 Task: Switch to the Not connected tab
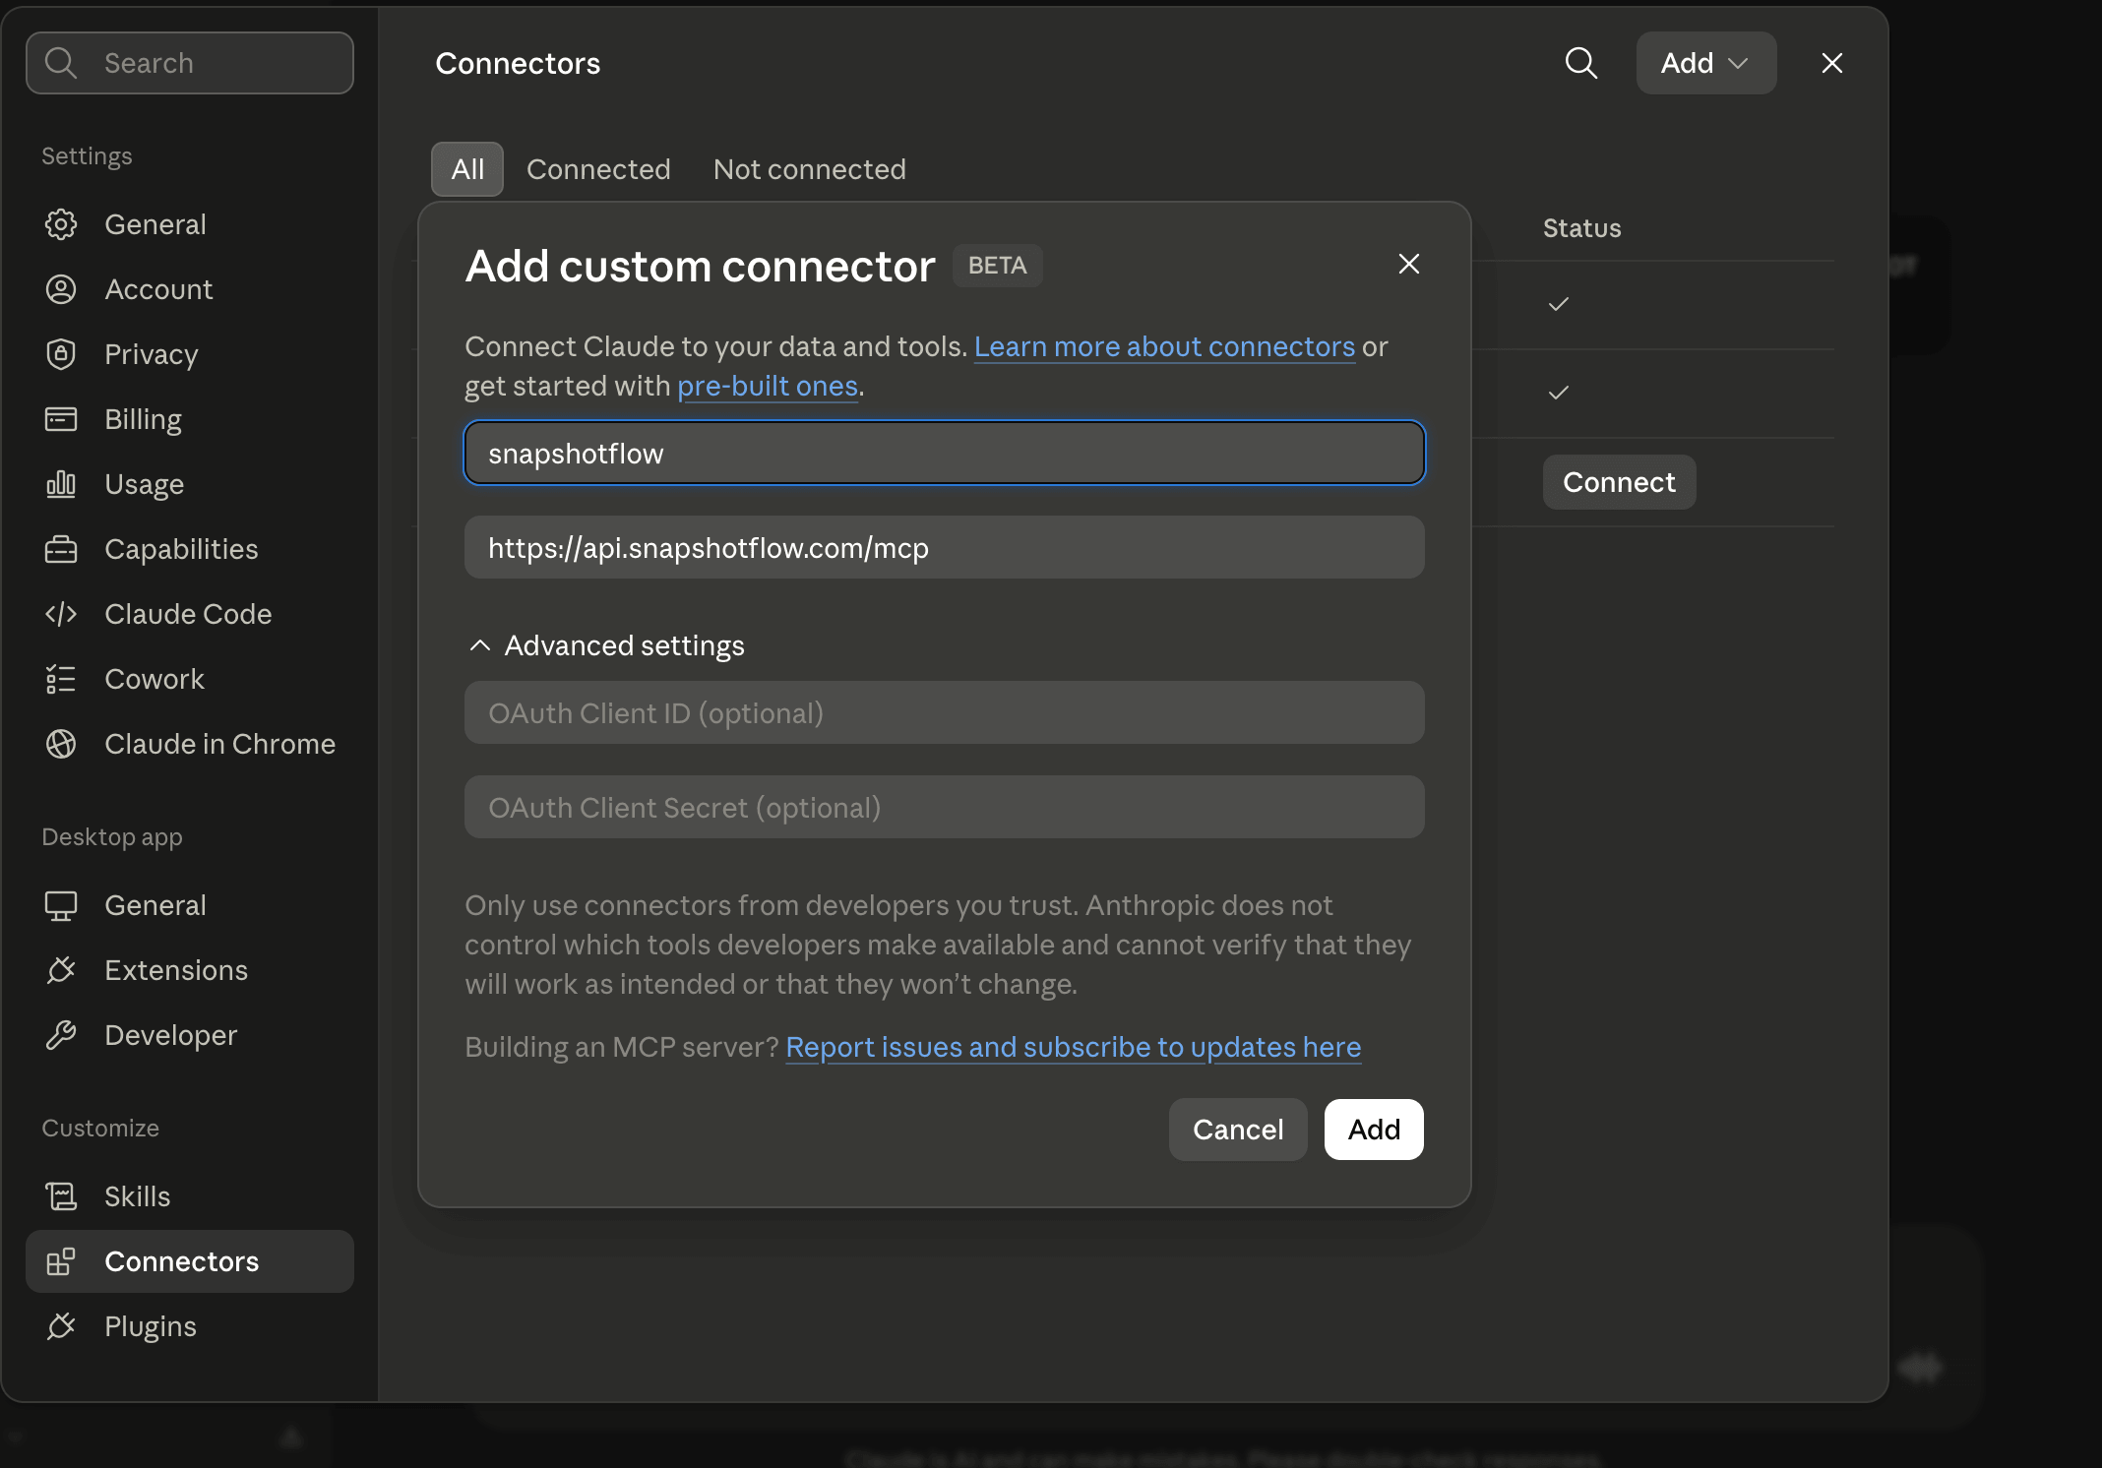tap(809, 169)
